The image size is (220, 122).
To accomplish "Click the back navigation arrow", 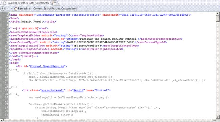I will point(2,9).
